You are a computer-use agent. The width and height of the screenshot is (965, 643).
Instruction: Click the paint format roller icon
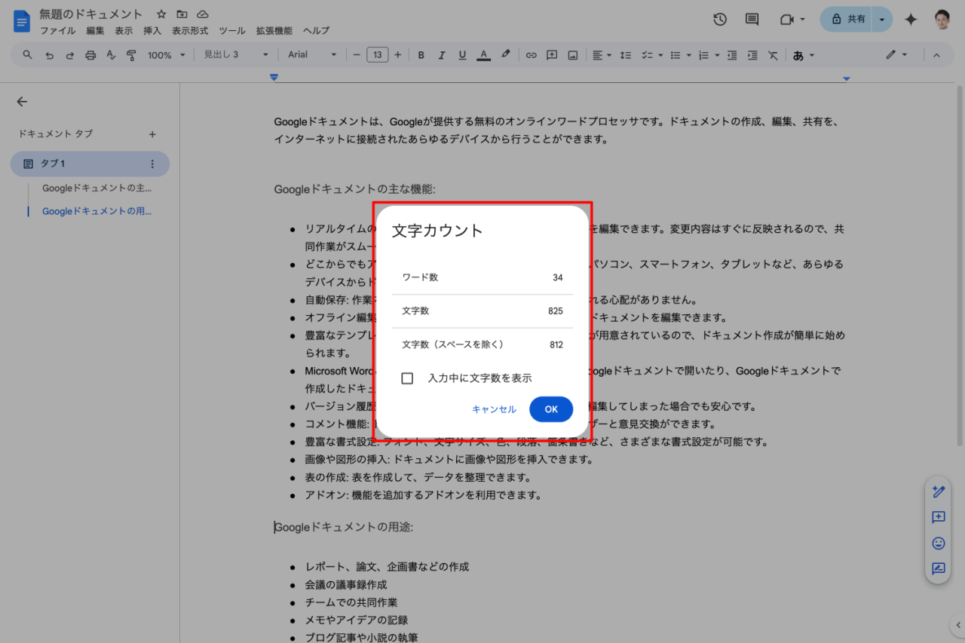click(132, 55)
